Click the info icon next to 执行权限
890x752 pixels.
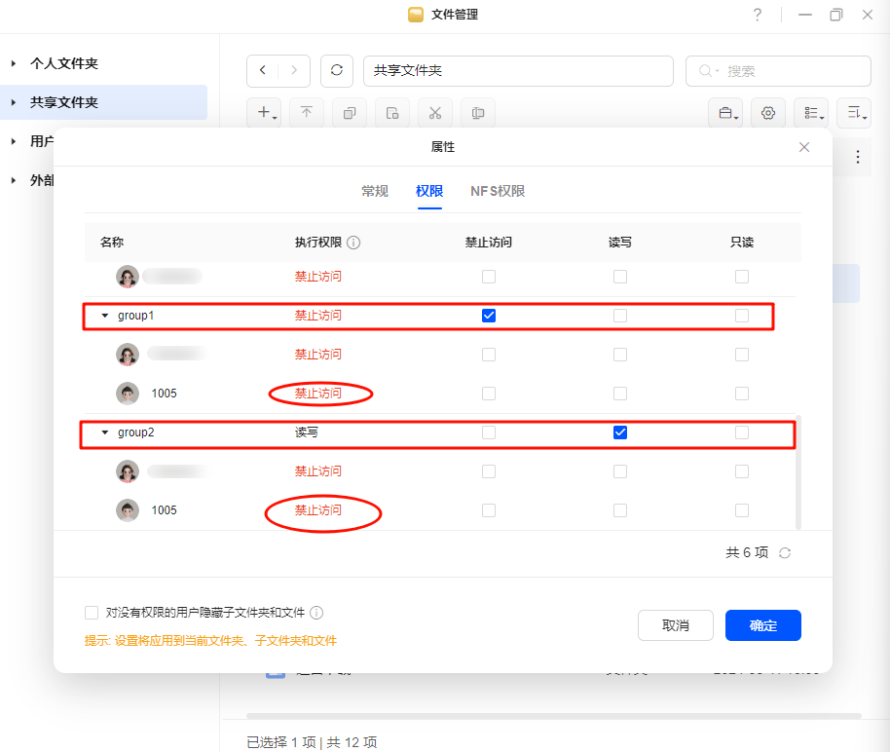[353, 243]
